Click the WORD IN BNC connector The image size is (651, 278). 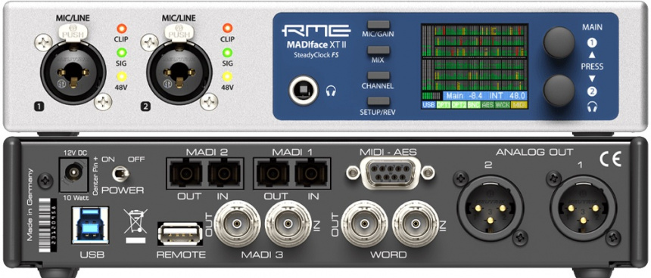coord(415,224)
